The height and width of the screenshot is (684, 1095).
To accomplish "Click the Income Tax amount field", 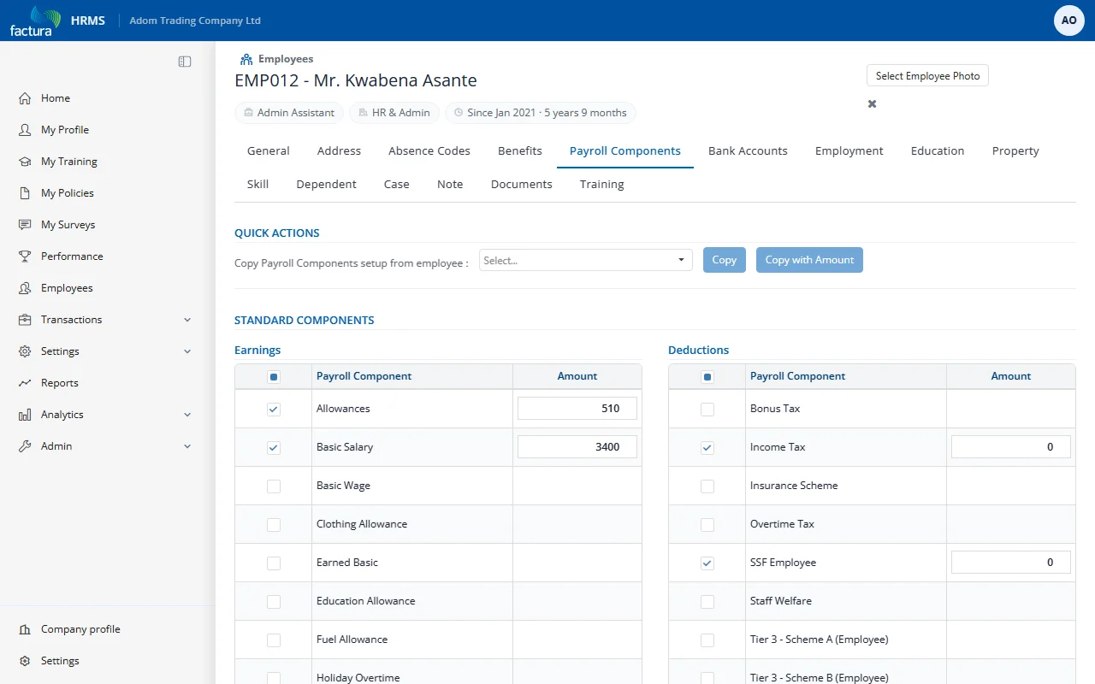I will click(x=1011, y=447).
